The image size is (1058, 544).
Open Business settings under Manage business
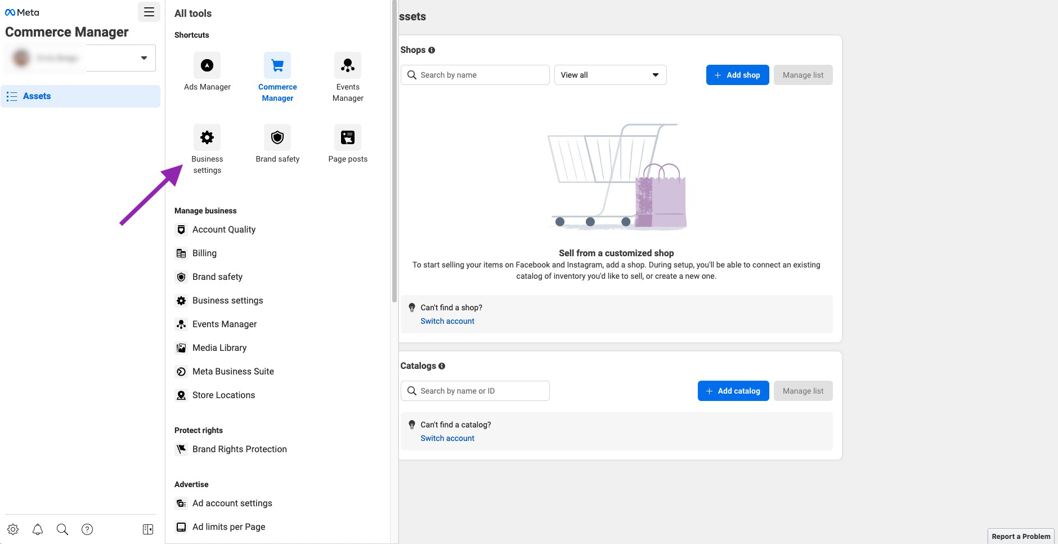pyautogui.click(x=227, y=301)
